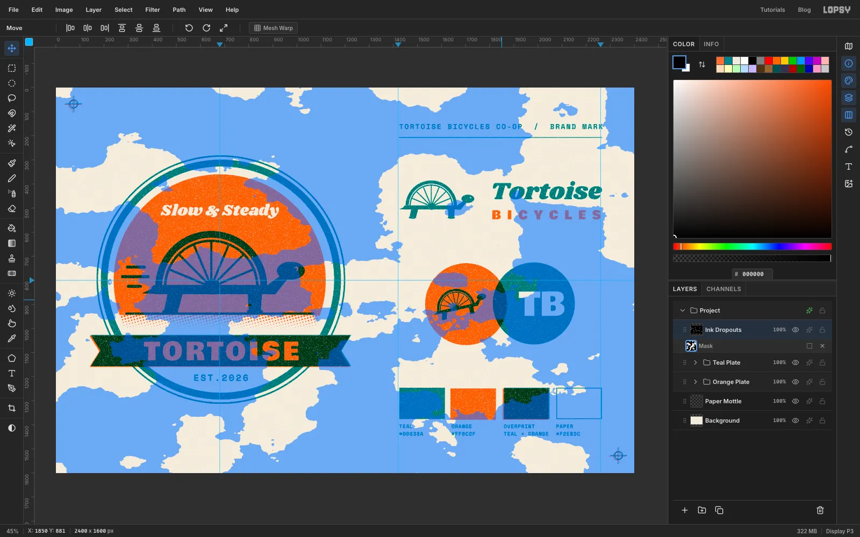Image resolution: width=860 pixels, height=537 pixels.
Task: Remove the mask with the X button
Action: [822, 346]
